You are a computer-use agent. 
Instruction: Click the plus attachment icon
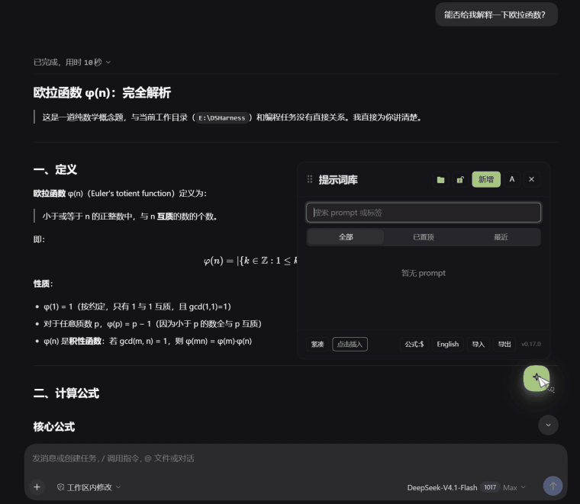37,487
